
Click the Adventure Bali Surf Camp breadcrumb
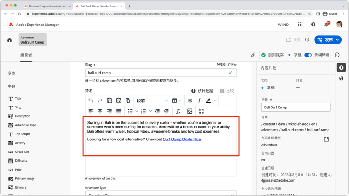coord(33,40)
